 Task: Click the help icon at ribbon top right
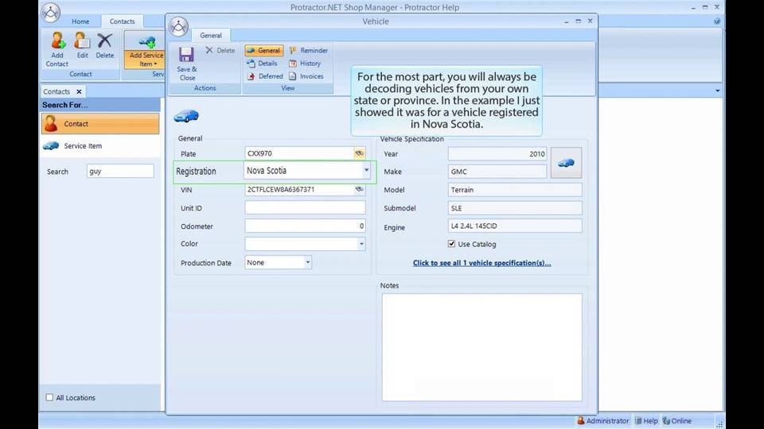click(717, 21)
